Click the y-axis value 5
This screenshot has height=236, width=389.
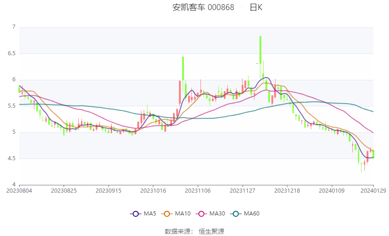(x=14, y=132)
